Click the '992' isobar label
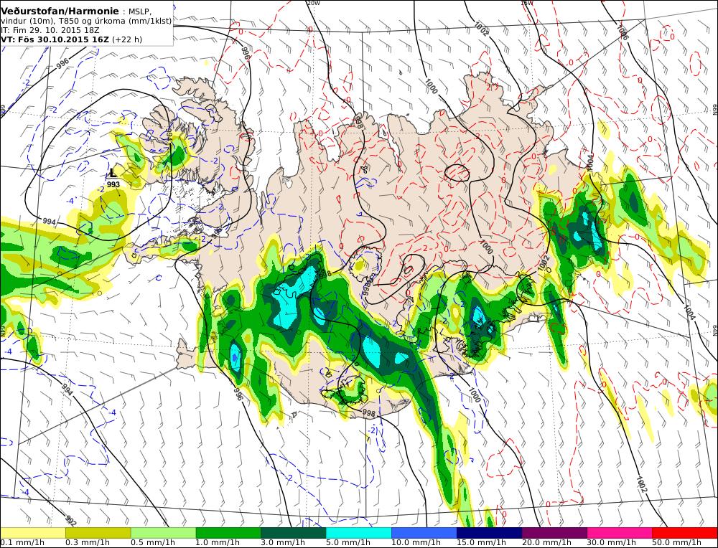Viewport: 718px width, 548px height. pyautogui.click(x=70, y=521)
